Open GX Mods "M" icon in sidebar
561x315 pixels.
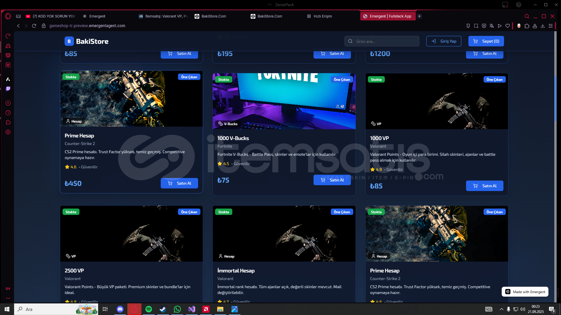pyautogui.click(x=8, y=65)
